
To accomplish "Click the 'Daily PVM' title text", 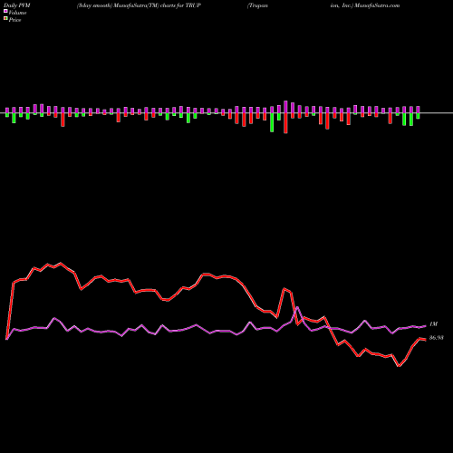I will [17, 5].
